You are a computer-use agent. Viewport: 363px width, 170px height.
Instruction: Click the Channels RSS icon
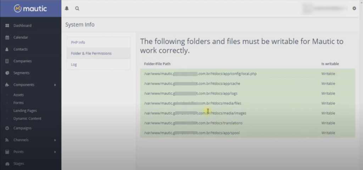[x=7, y=140]
